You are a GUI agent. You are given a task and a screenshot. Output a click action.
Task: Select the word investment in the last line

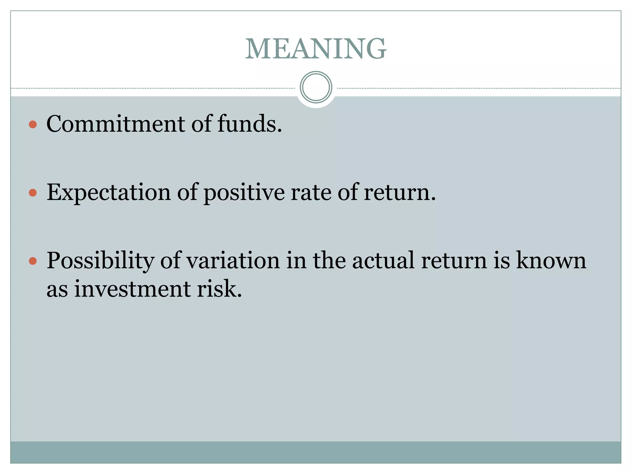[133, 289]
